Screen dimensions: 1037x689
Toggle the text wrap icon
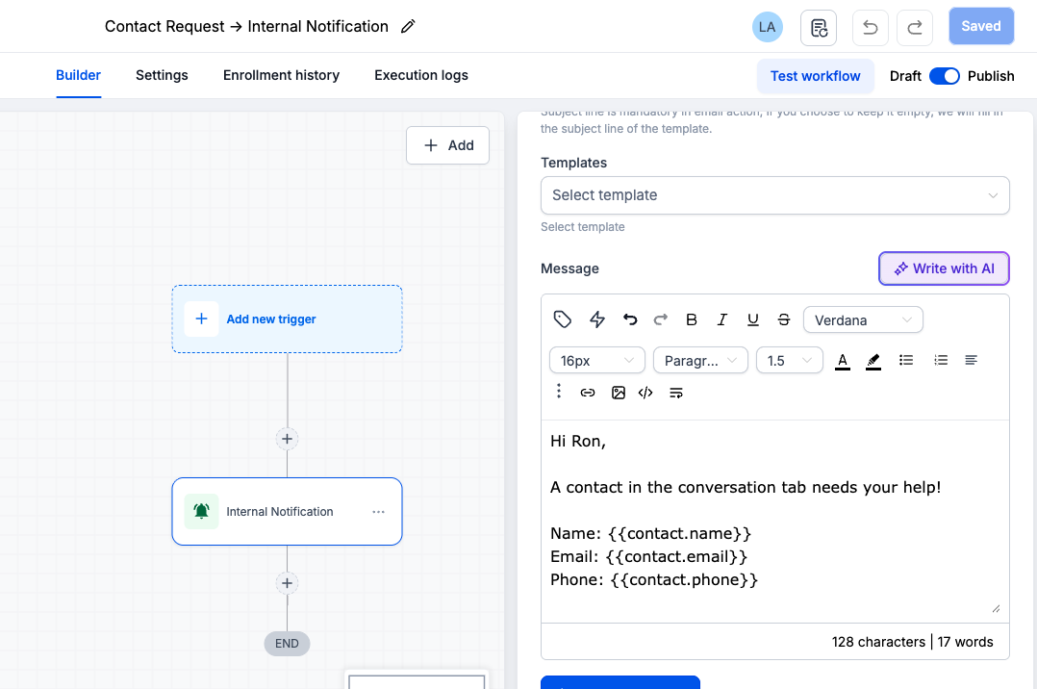pyautogui.click(x=676, y=393)
